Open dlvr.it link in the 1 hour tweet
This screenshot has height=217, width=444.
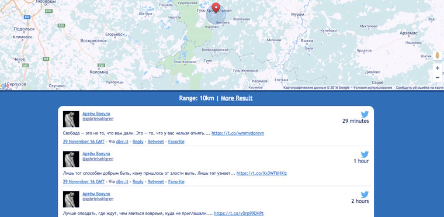tap(122, 181)
